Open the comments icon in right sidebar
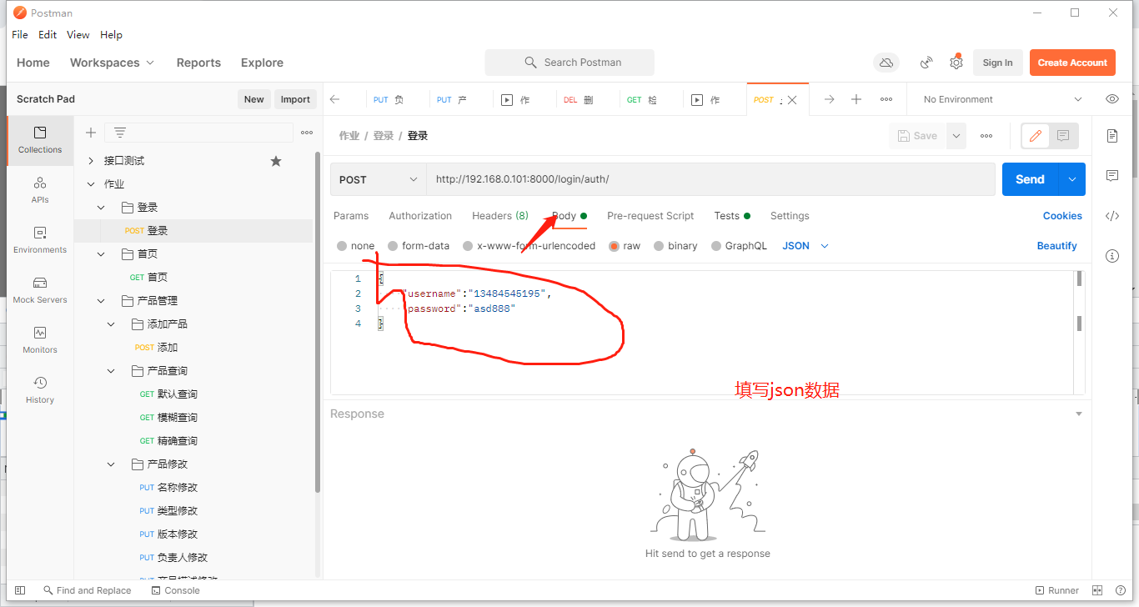 (x=1112, y=176)
